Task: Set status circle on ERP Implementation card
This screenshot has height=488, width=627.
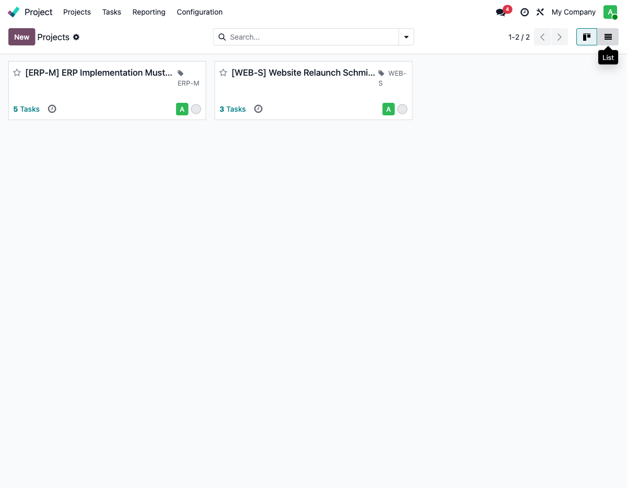Action: pyautogui.click(x=196, y=109)
